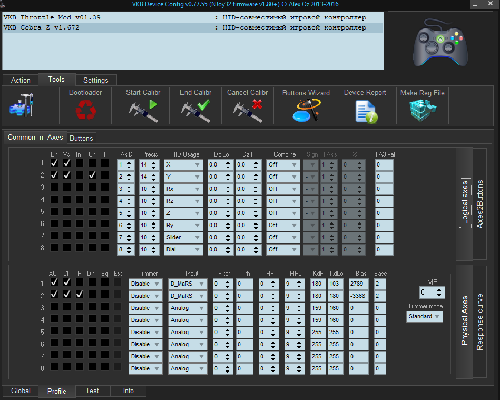500x400 pixels.
Task: Open HID Usage dropdown showing Slider
Action: click(x=183, y=238)
